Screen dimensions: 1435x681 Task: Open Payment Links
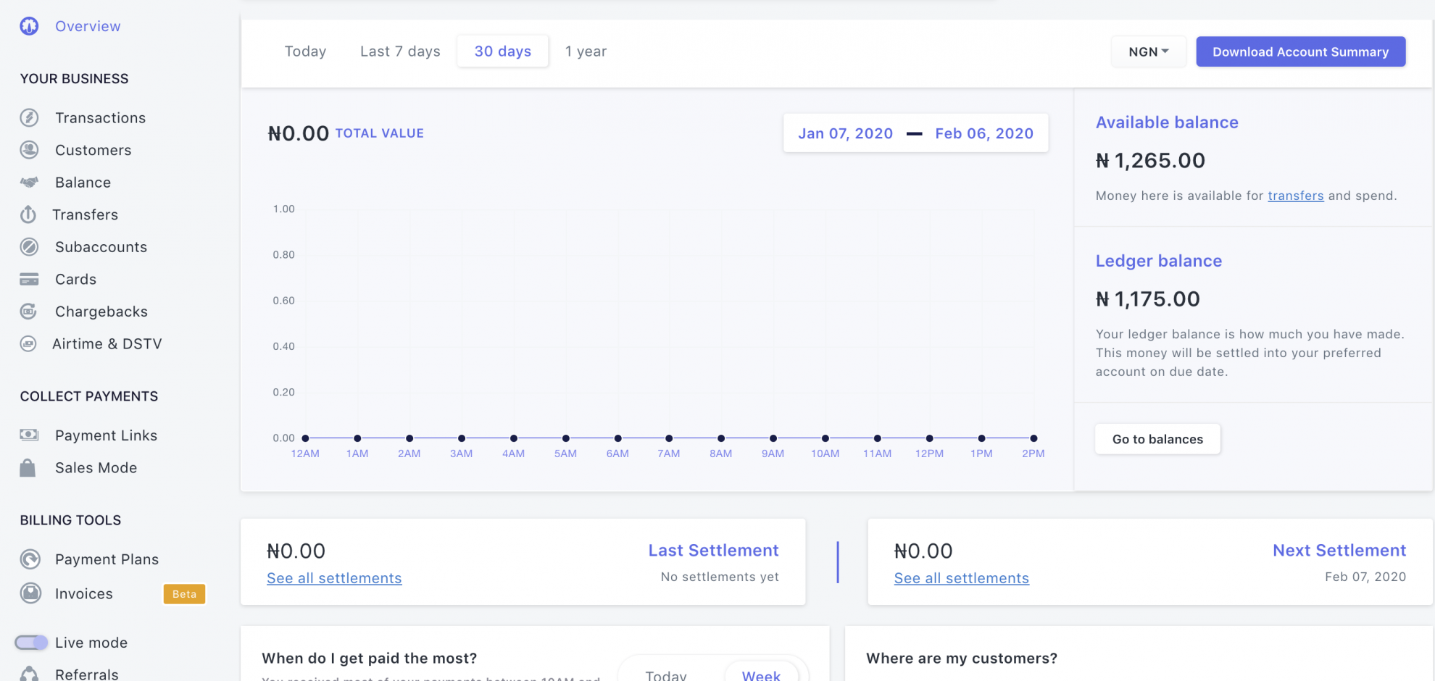coord(106,435)
